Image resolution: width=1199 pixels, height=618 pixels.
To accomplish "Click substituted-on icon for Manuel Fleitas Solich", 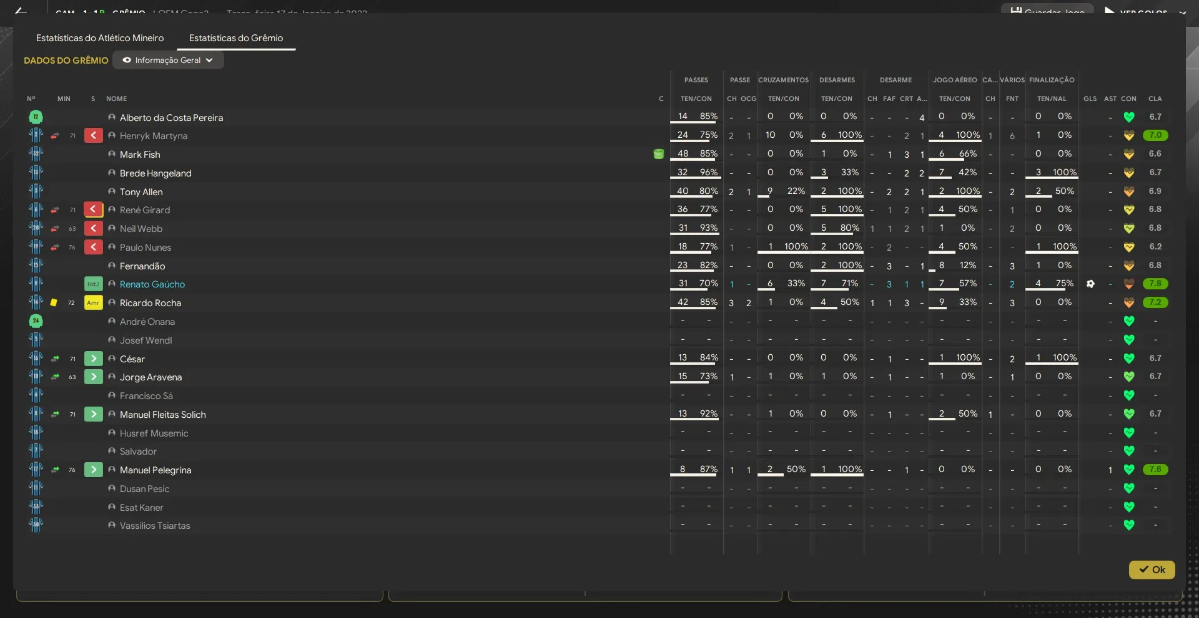I will point(93,414).
